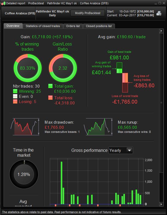Click the 2.32 Gain/Loss Ratio donut
The image size is (167, 215).
click(63, 68)
